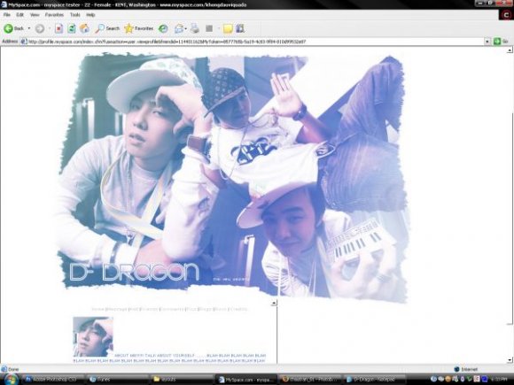Click the last toolbar icon after yellow folder
514x385 pixels.
coord(240,28)
